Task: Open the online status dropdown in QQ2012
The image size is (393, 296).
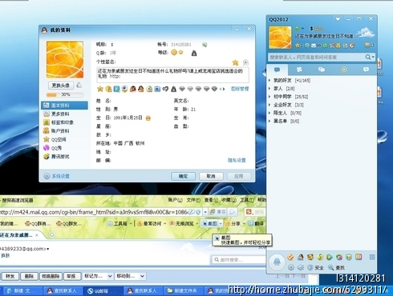Action: 302,28
